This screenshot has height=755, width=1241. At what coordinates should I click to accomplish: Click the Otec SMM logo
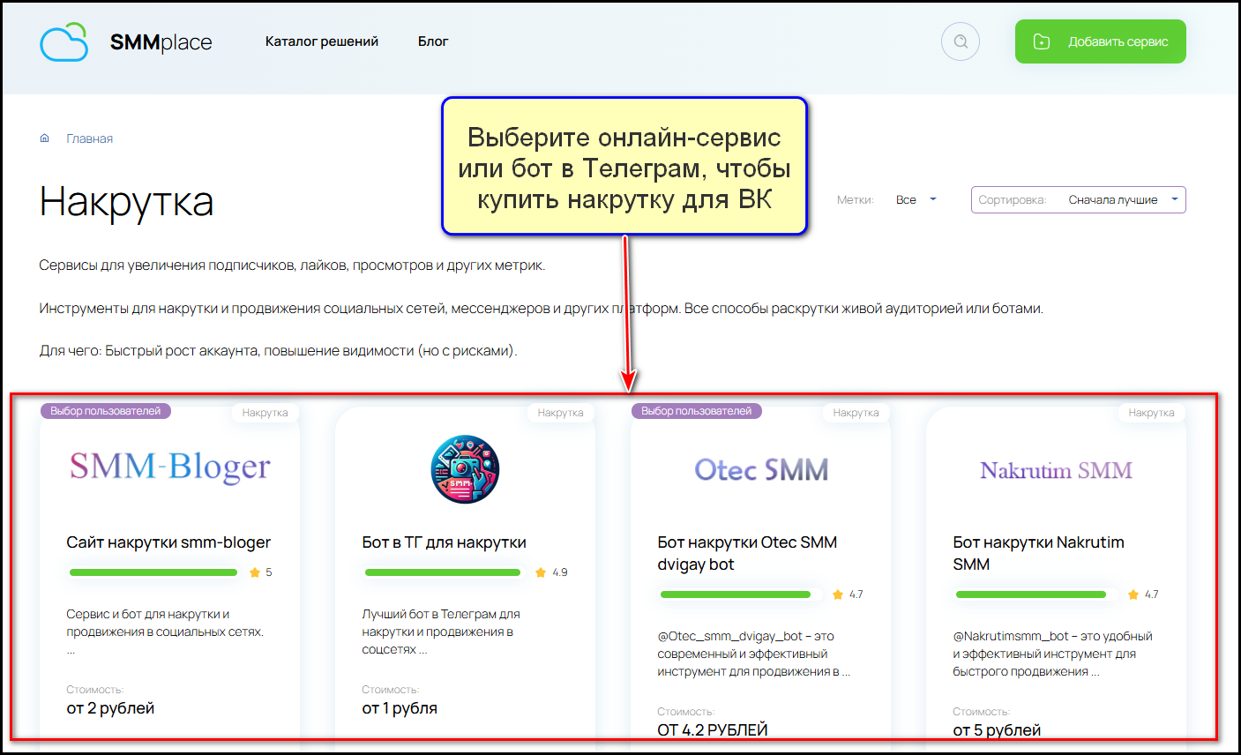click(x=761, y=470)
